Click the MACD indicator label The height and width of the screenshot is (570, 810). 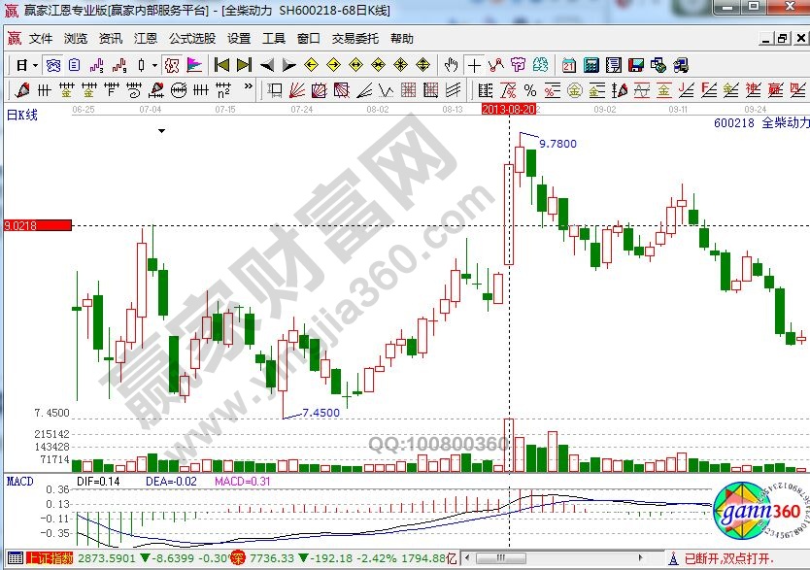(19, 482)
